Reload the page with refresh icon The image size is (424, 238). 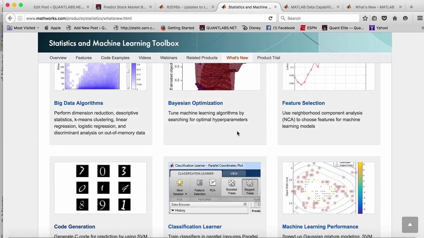pyautogui.click(x=271, y=19)
